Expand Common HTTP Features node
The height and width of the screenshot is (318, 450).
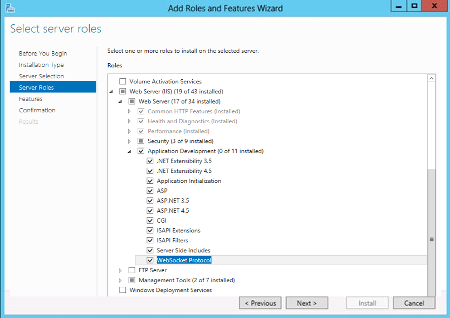coord(130,111)
